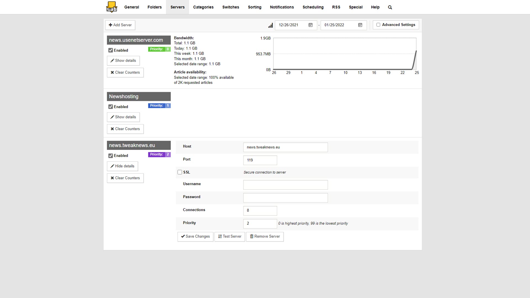
Task: Click the Priority field showing 2
Action: pyautogui.click(x=260, y=223)
